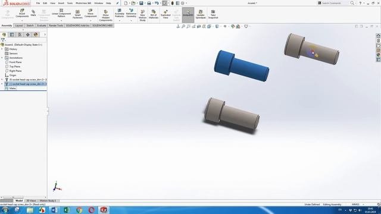Select the Mate tool
Viewport: 381px width, 214px height.
pyautogui.click(x=33, y=13)
